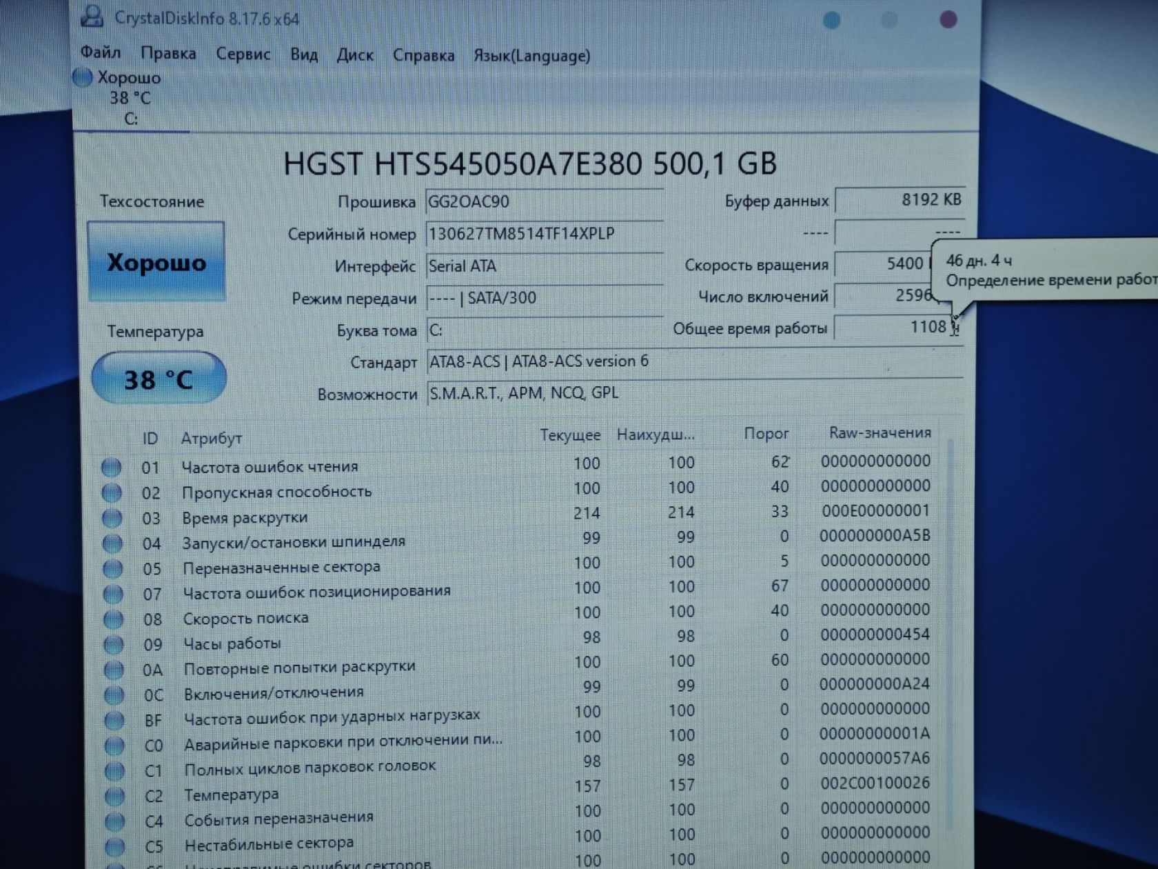
Task: Click raw value 00000000A5B
Action: point(875,535)
